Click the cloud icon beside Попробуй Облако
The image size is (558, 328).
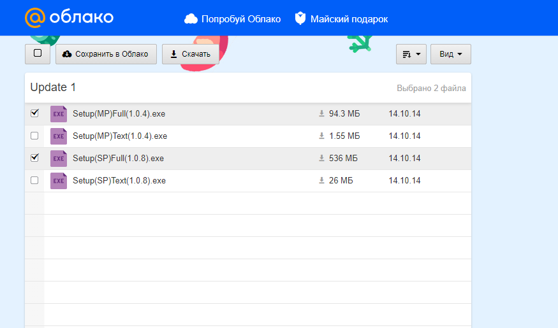191,19
